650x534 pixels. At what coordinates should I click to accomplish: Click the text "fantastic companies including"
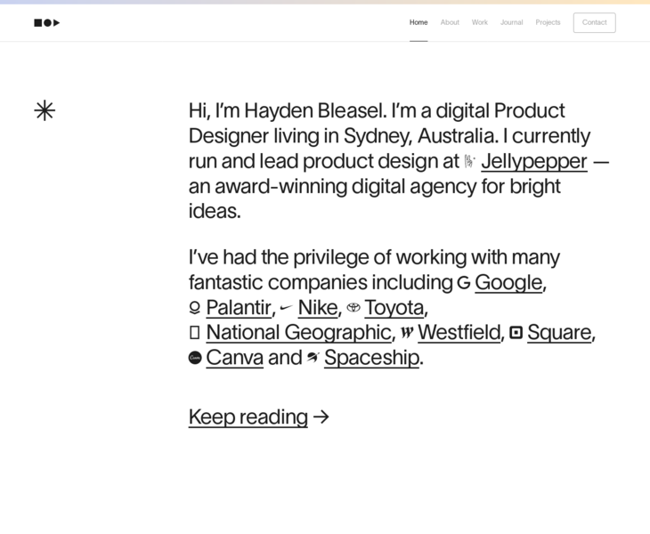(x=321, y=283)
